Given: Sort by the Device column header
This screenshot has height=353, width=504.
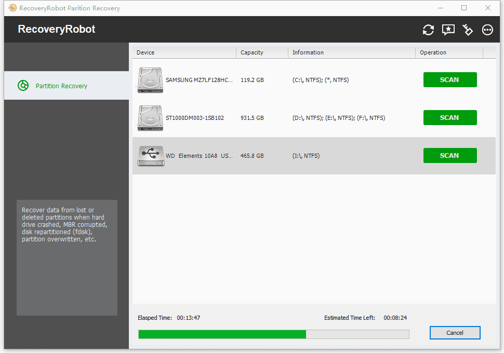Looking at the screenshot, I should [x=184, y=52].
